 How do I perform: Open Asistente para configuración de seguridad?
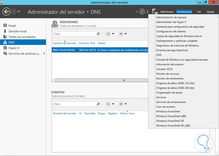coord(180,27)
